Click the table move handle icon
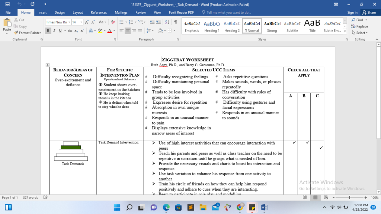Viewport: 381px width, 214px height. pyautogui.click(x=47, y=65)
